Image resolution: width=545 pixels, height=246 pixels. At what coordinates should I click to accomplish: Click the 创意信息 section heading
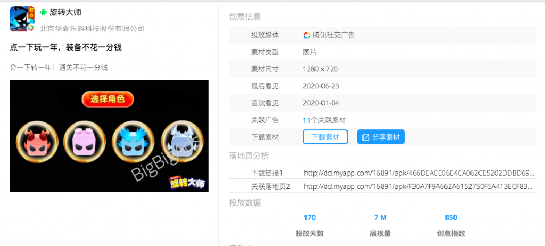(245, 17)
